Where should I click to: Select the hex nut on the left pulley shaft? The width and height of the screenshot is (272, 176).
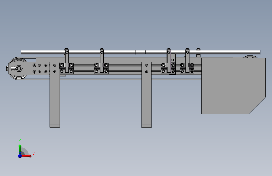pyautogui.click(x=19, y=68)
